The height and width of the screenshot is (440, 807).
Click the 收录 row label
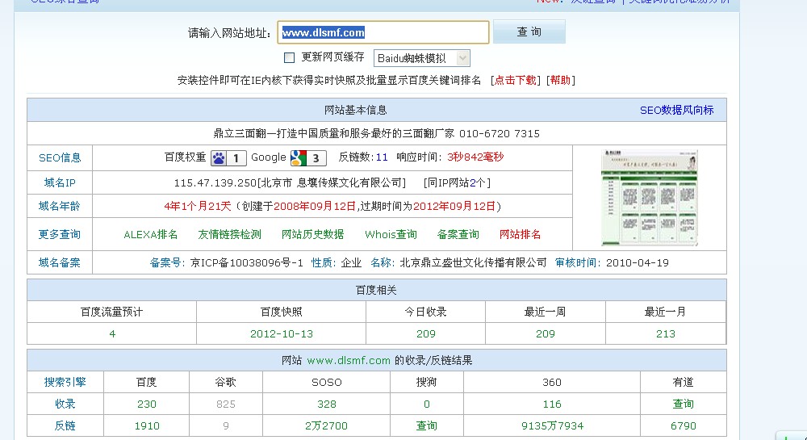pyautogui.click(x=65, y=404)
